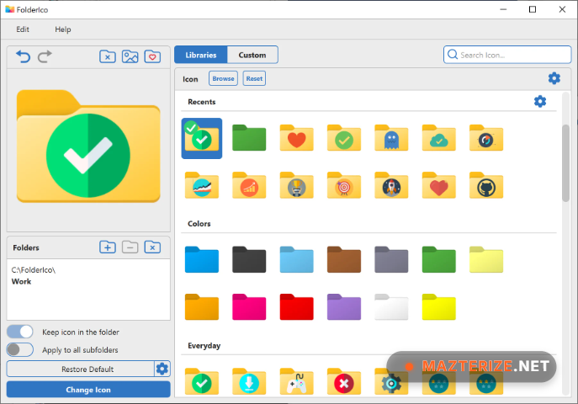
Task: Pick the game controller folder in Everyday
Action: coord(296,381)
